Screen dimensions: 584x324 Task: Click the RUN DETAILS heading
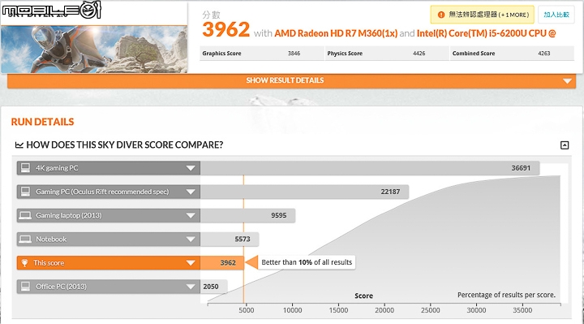(x=42, y=122)
